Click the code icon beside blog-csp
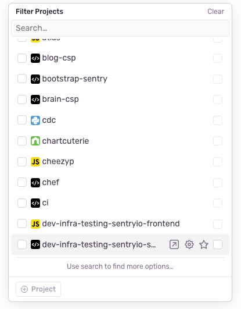 tap(35, 58)
